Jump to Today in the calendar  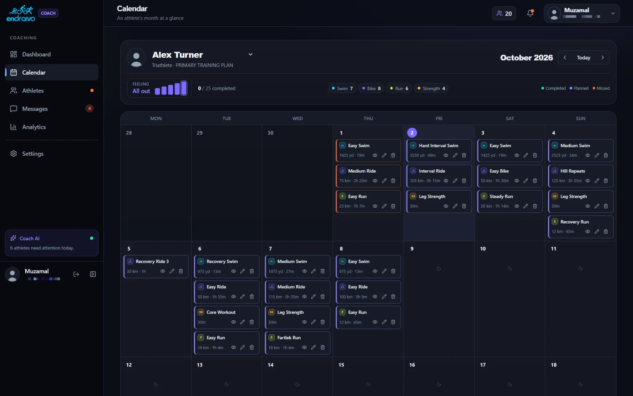(583, 57)
